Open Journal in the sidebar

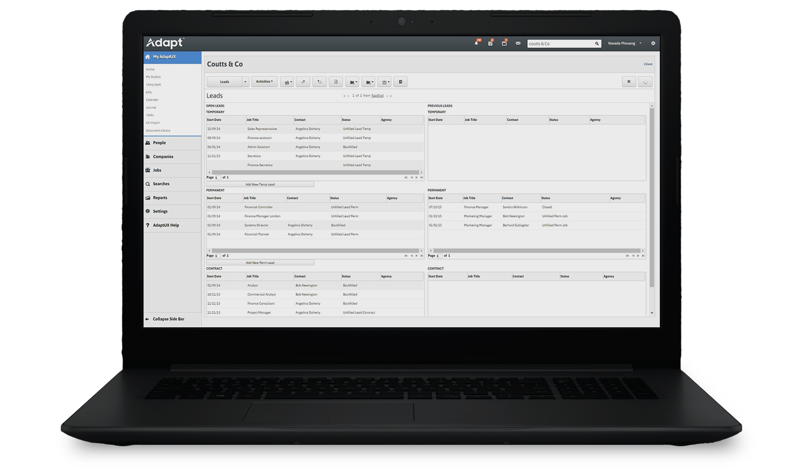pos(151,108)
